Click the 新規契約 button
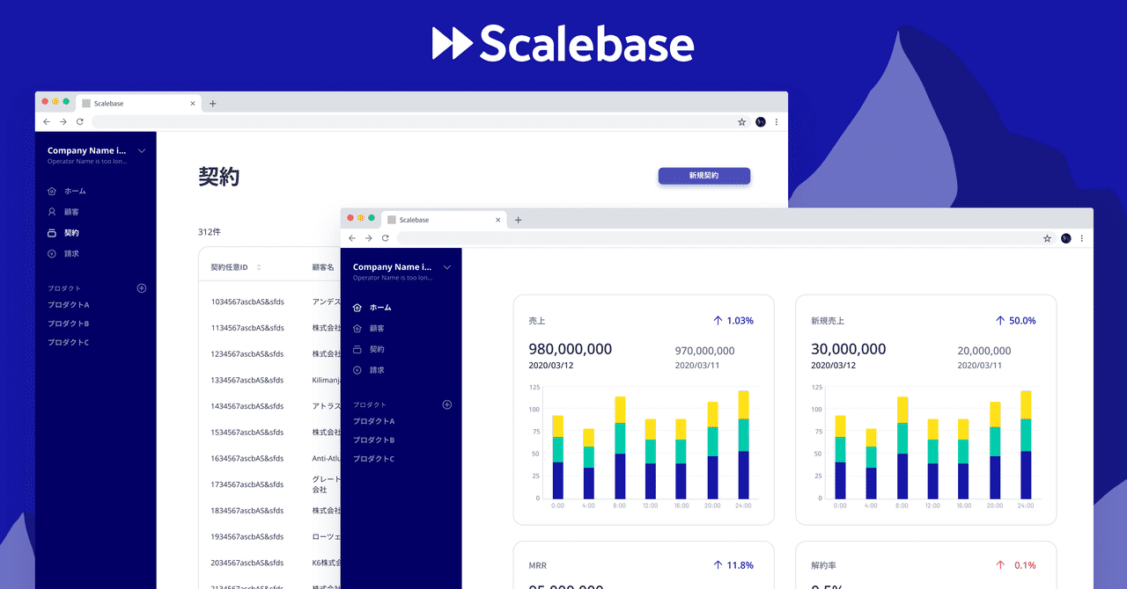This screenshot has width=1127, height=589. (704, 176)
